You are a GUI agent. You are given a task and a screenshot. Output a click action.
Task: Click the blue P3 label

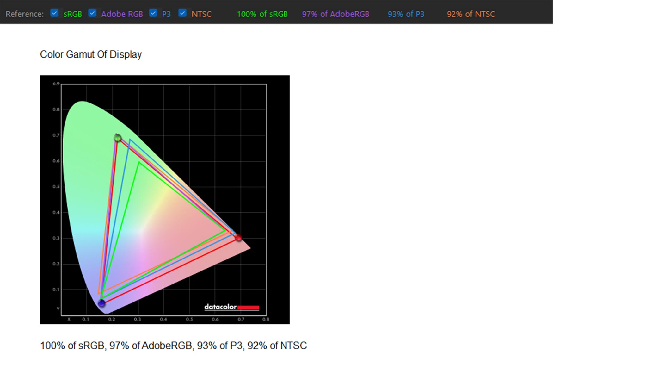tap(166, 14)
